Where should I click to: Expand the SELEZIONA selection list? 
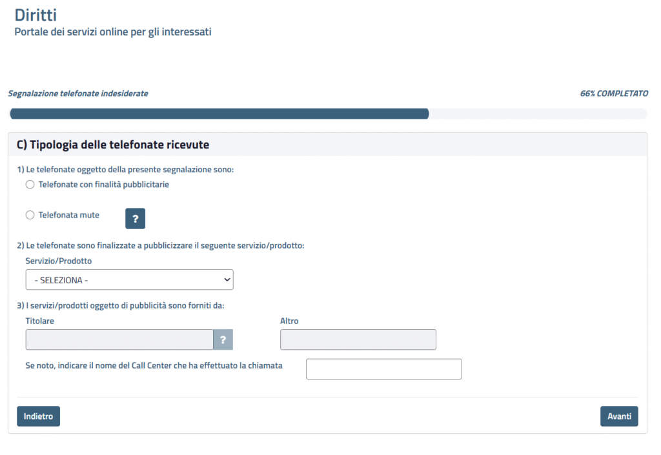coord(129,279)
